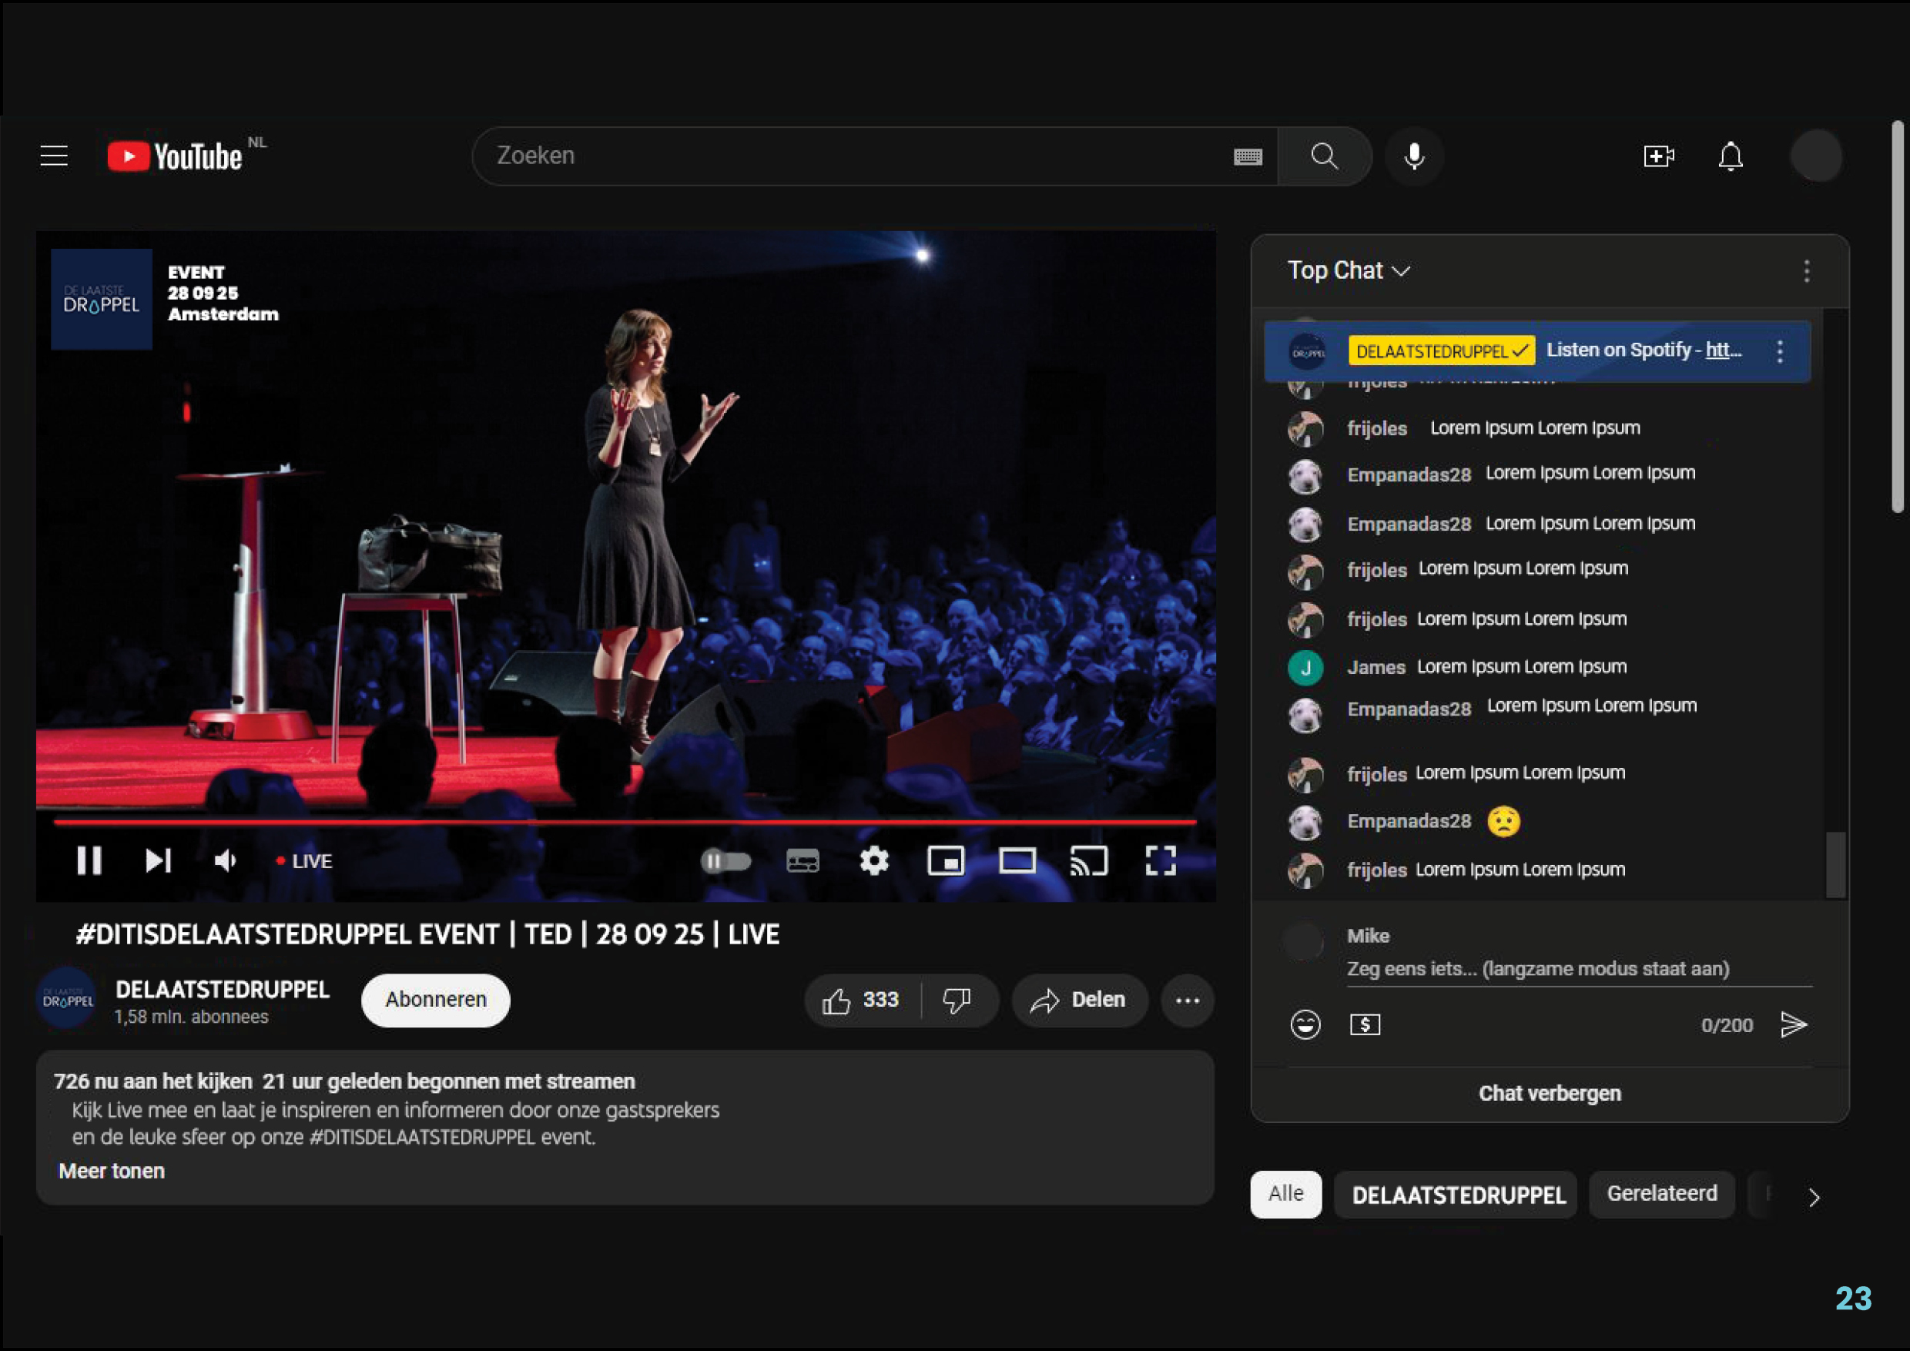Open the emoji picker in chat
Screen dimensions: 1910x1351
coord(1305,1024)
